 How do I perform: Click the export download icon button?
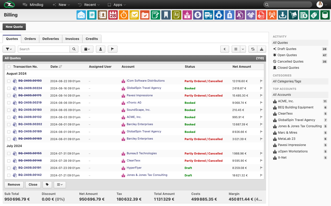261,49
